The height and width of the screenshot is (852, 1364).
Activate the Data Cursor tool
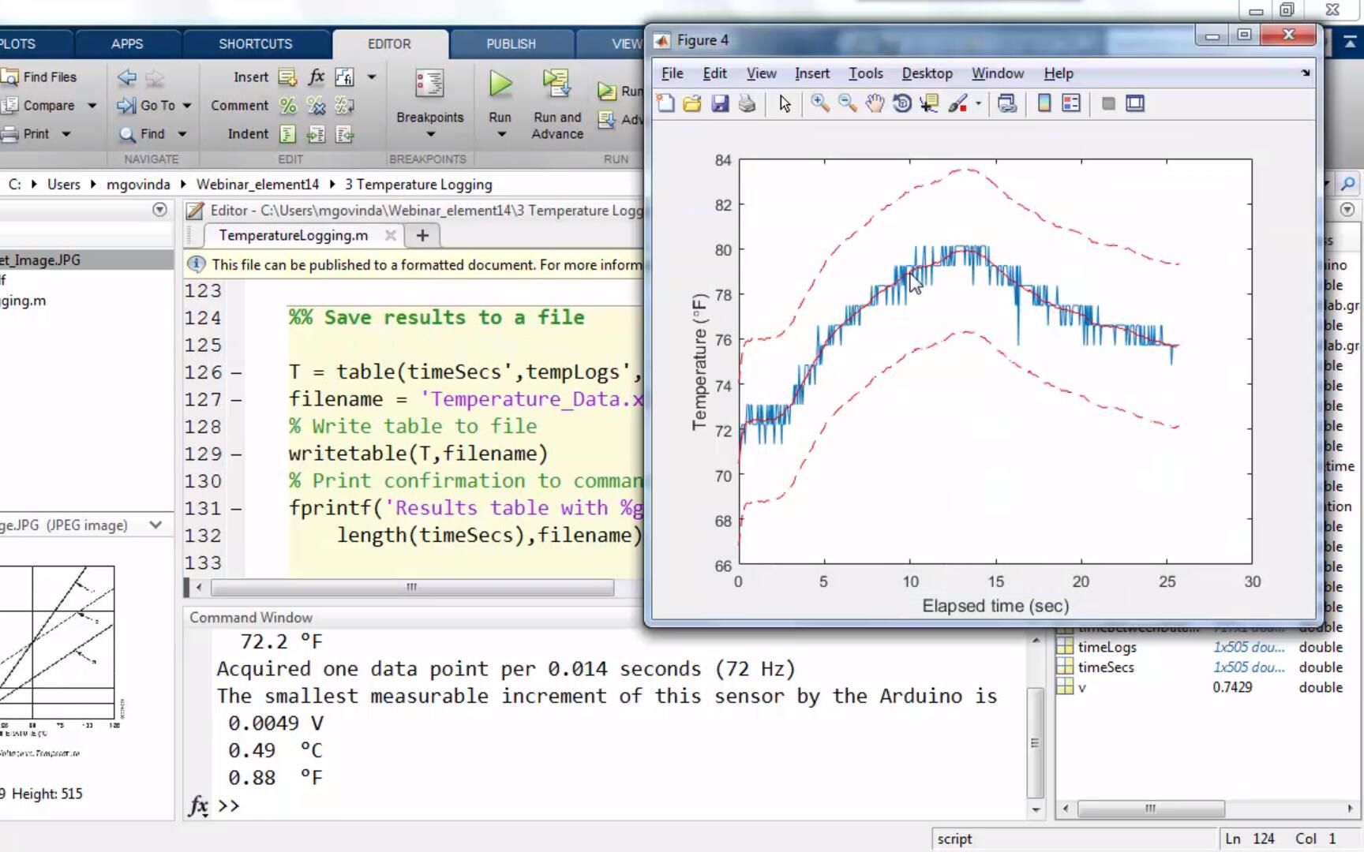point(928,103)
